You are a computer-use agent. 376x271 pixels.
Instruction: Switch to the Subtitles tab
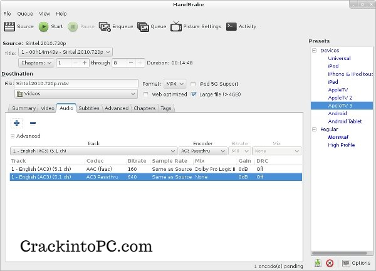click(89, 108)
